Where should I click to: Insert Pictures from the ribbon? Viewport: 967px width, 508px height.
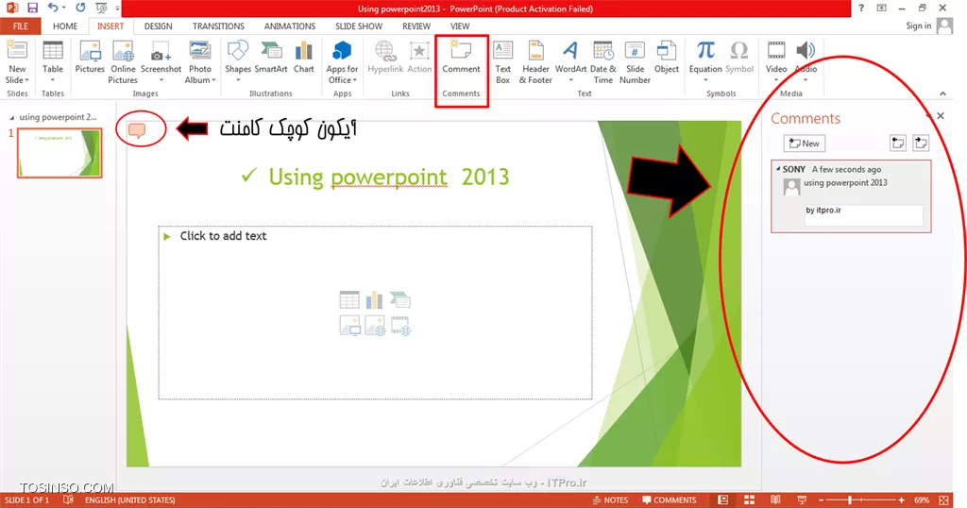pos(90,58)
